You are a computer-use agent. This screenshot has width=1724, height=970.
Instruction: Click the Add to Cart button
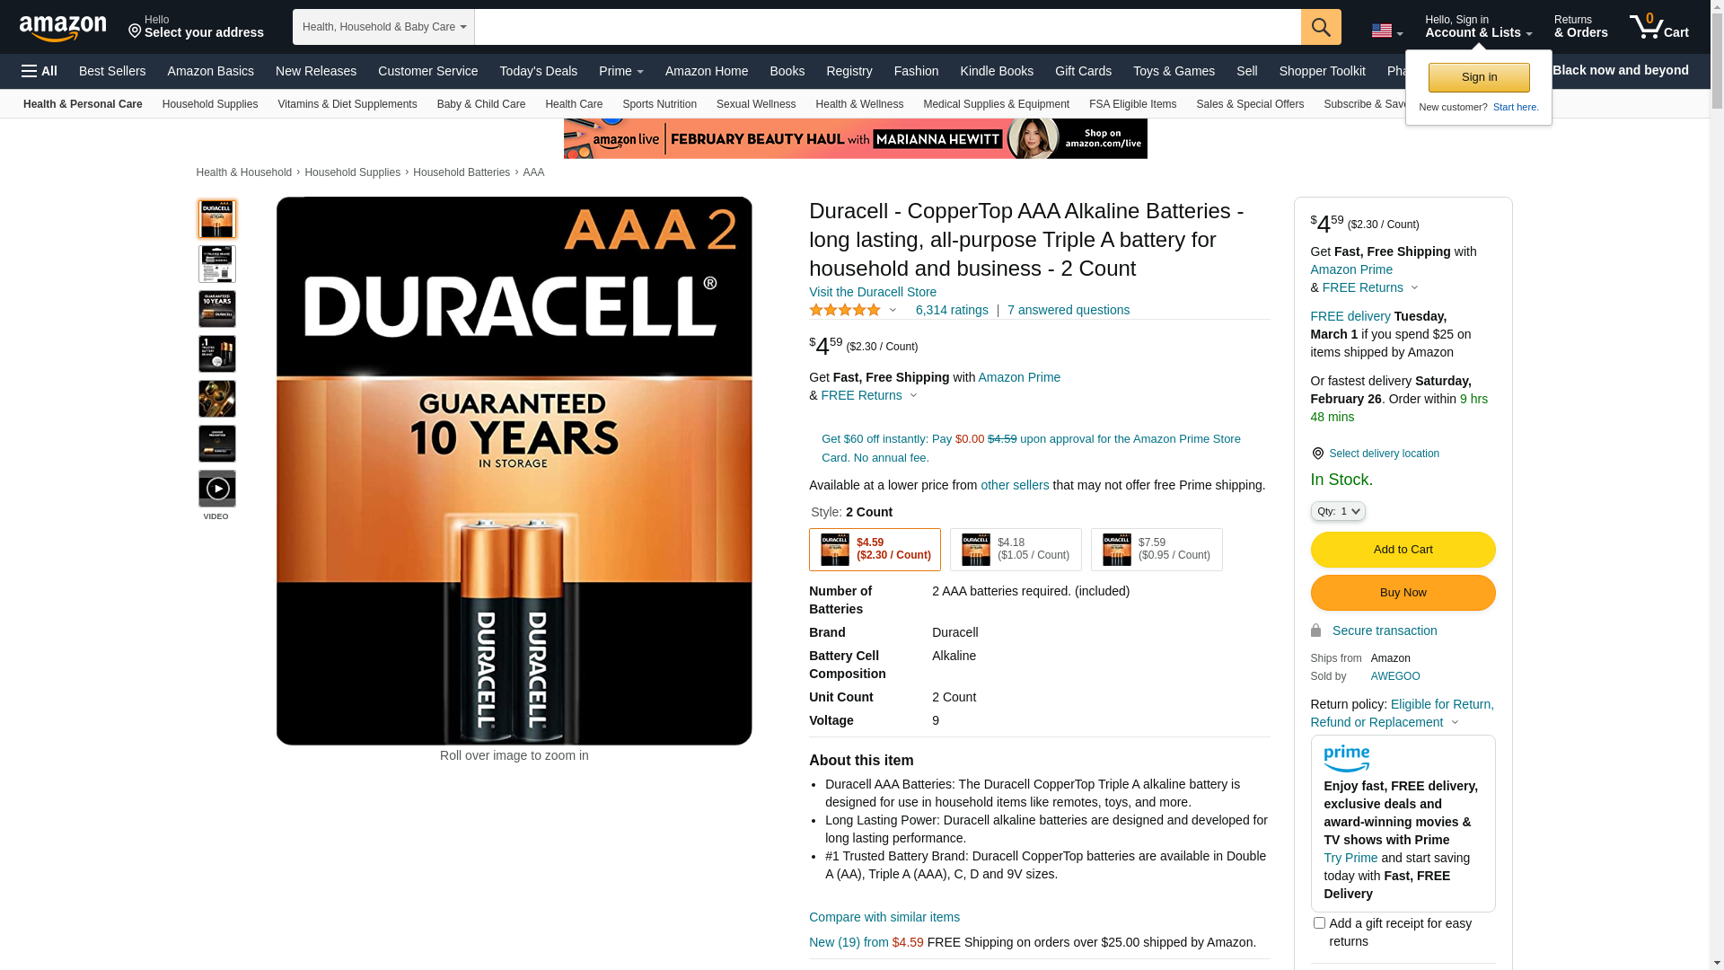pos(1403,550)
